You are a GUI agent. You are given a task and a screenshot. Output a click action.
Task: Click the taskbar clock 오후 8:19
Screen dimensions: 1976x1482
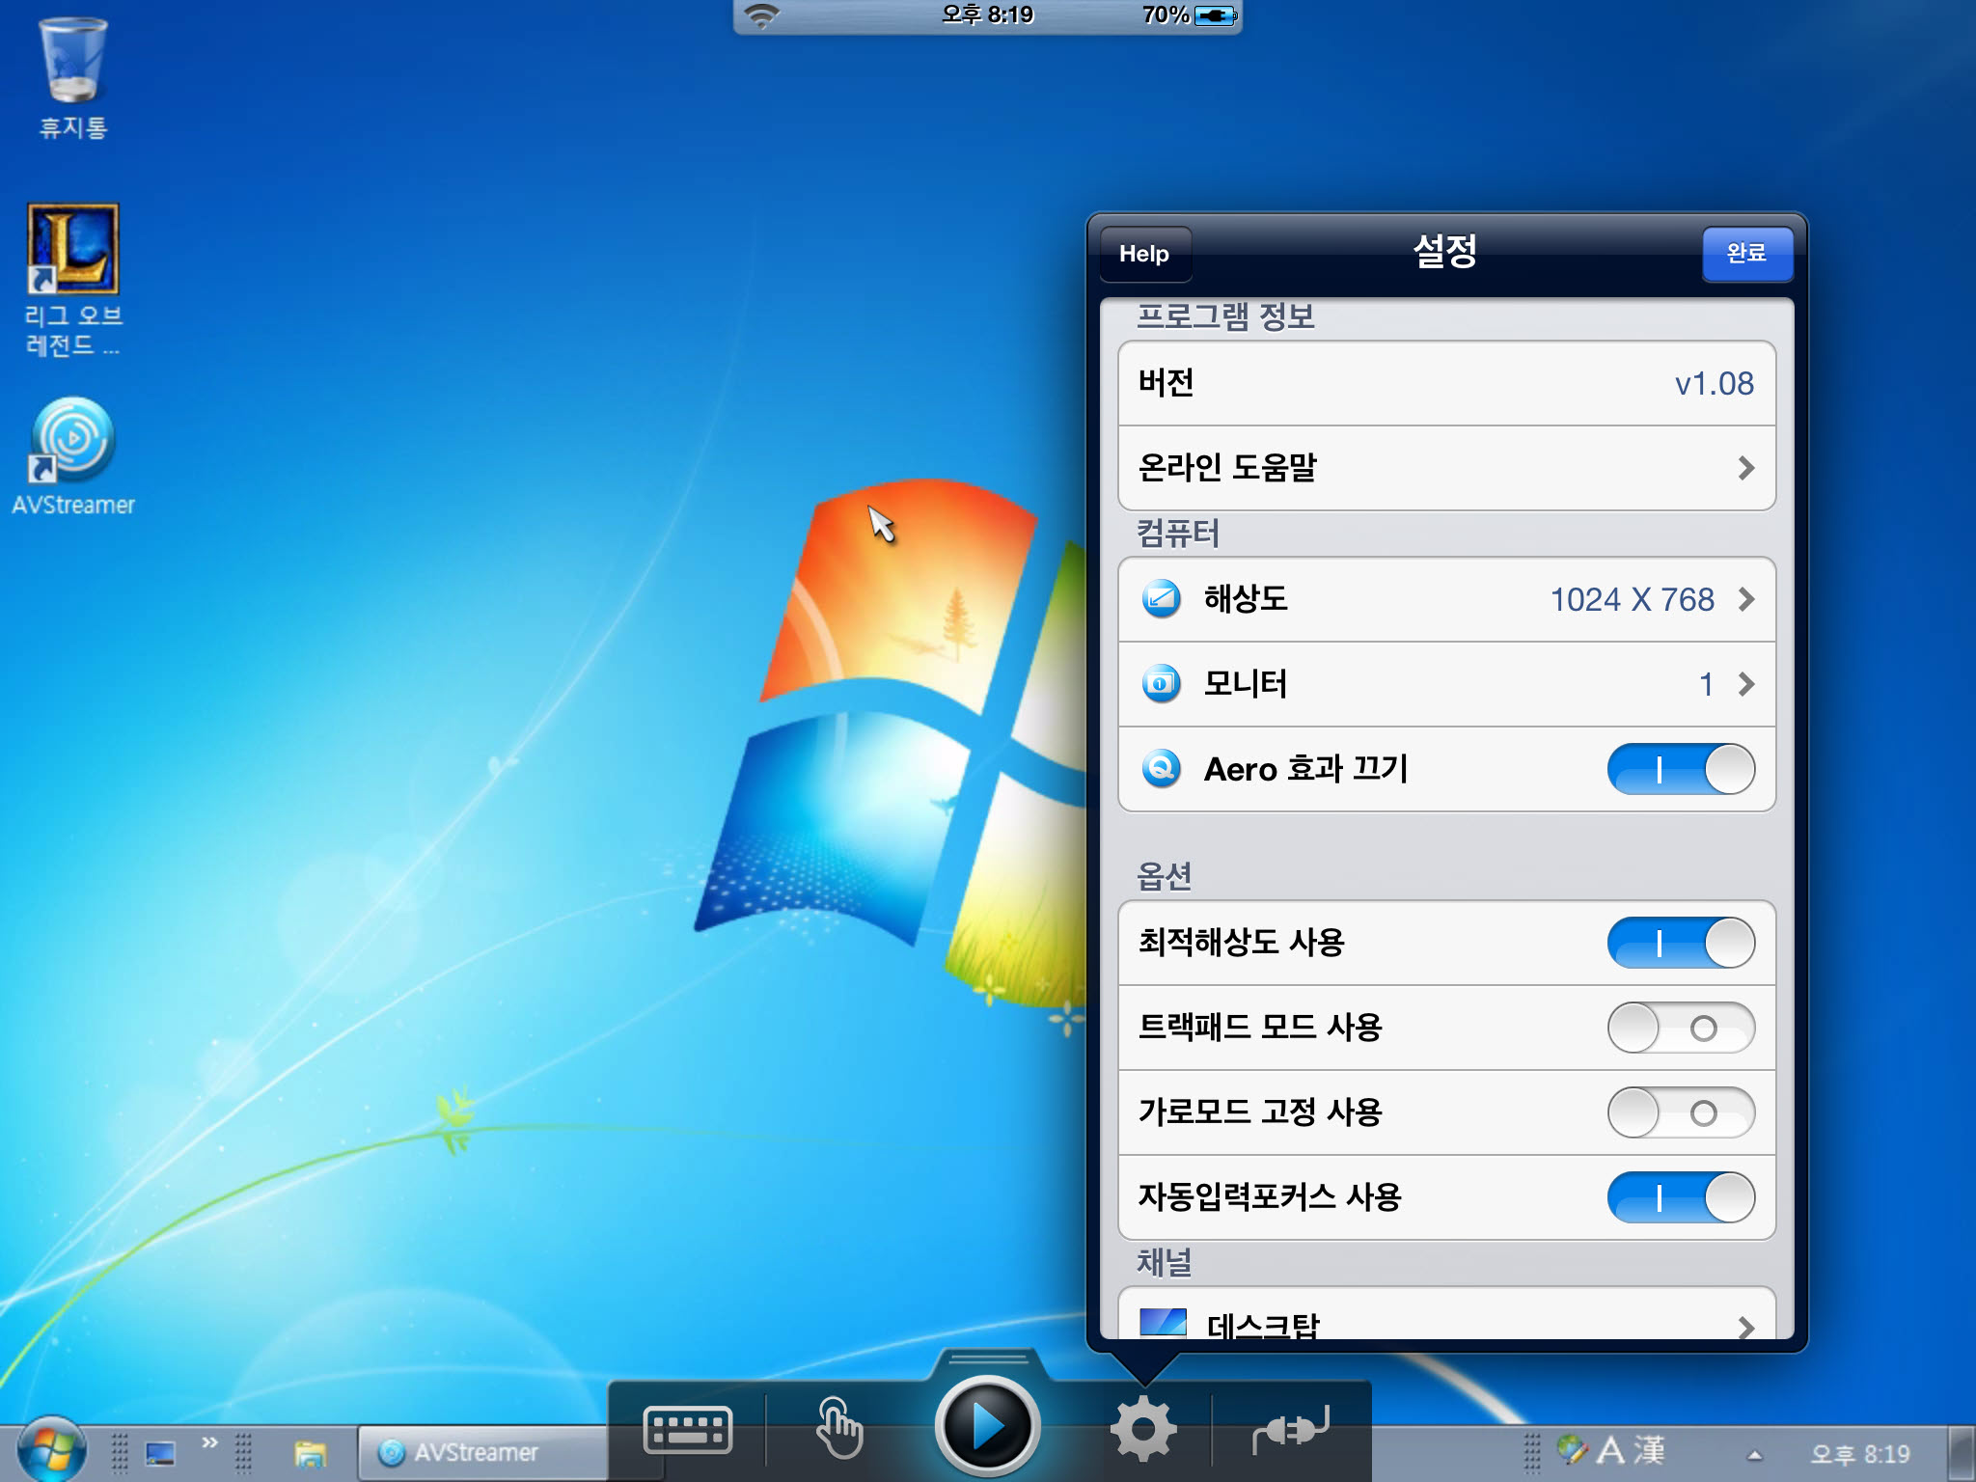click(1859, 1454)
